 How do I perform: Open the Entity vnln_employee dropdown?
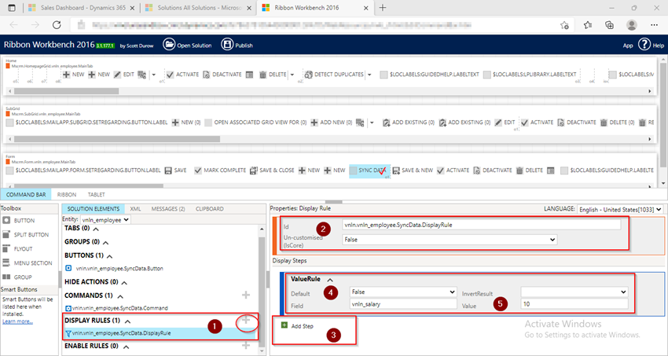105,220
